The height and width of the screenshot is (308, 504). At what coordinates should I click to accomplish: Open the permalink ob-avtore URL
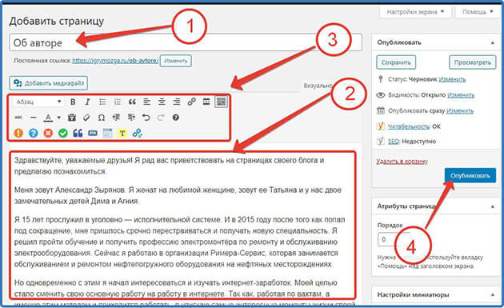115,61
